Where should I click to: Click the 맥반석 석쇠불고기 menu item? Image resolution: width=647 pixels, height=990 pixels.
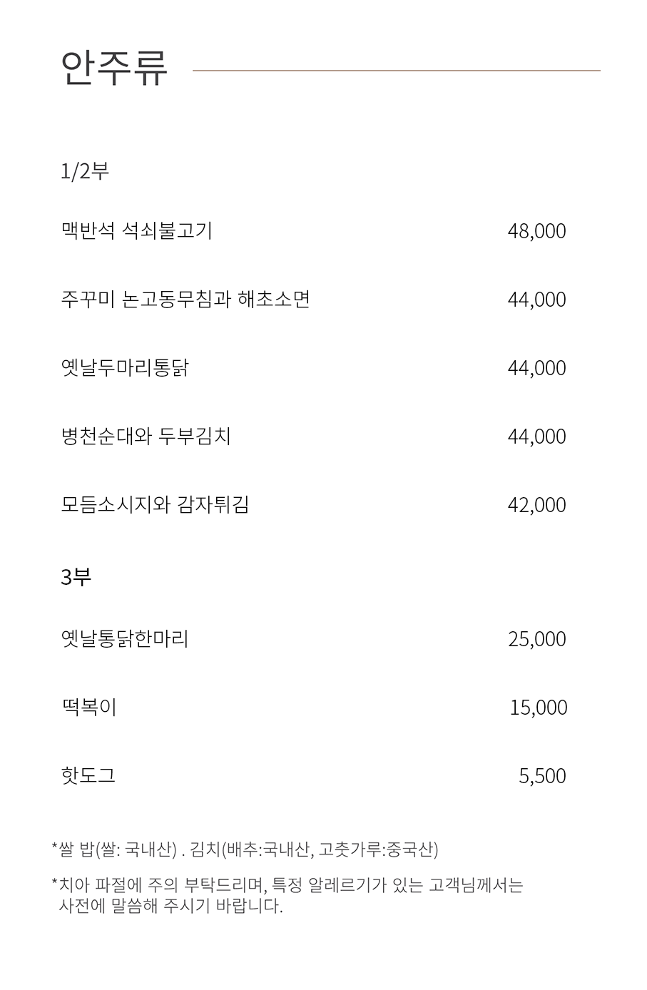click(x=137, y=230)
